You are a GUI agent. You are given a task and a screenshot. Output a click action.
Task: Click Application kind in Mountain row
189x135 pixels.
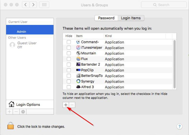tap(114, 53)
